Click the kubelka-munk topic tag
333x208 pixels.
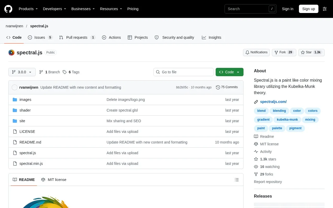pos(287,120)
